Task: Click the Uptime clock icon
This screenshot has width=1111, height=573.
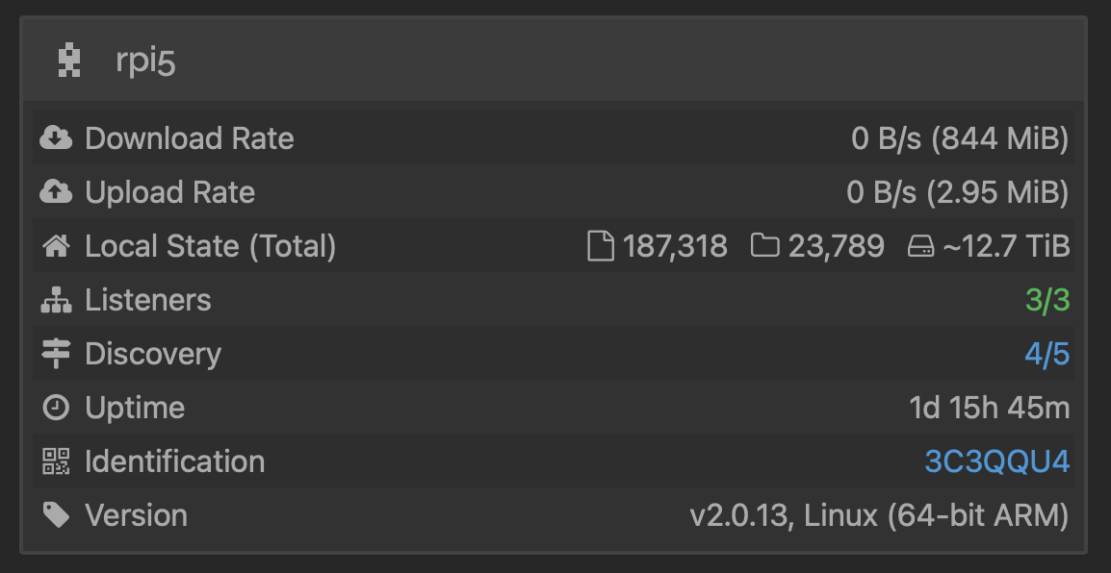Action: click(56, 408)
